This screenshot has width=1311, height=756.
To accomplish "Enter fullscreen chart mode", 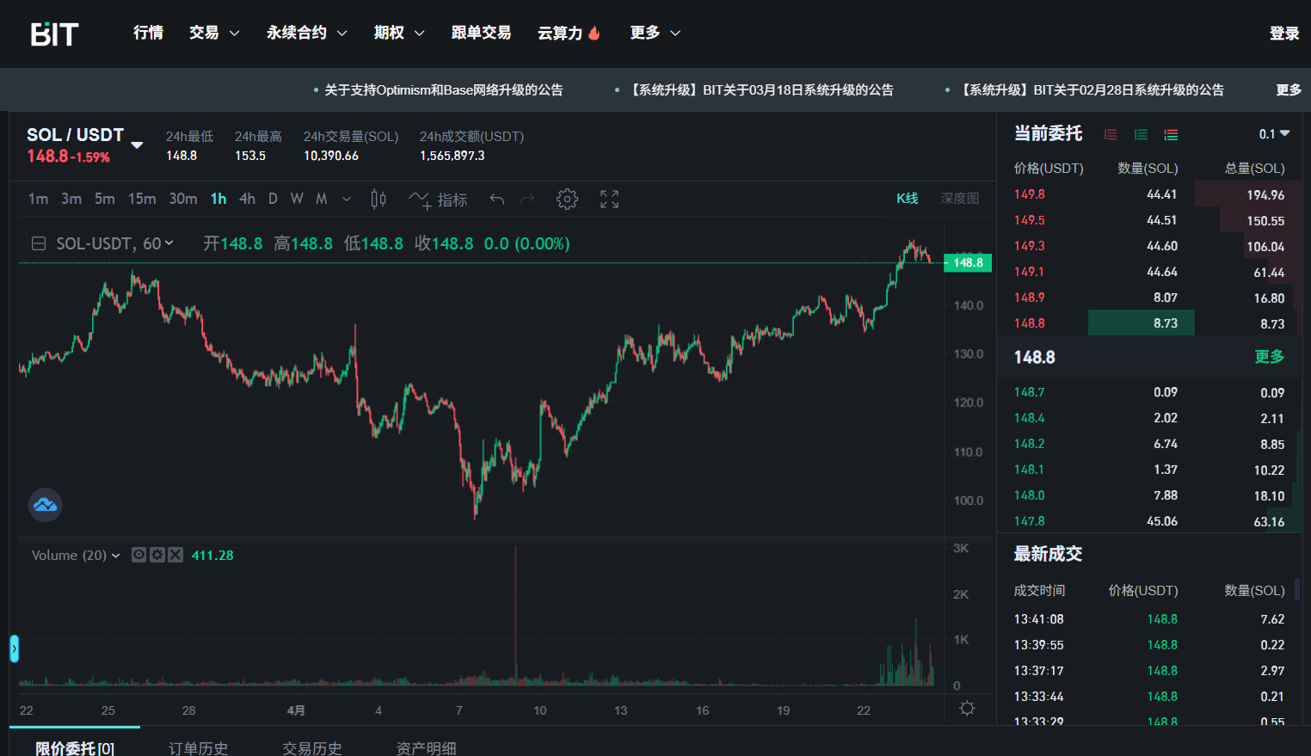I will tap(609, 200).
